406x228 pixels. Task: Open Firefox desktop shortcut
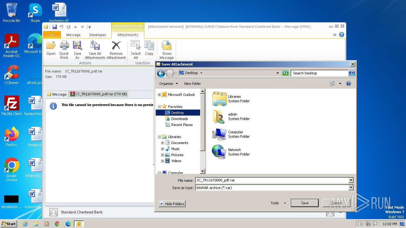(x=11, y=136)
